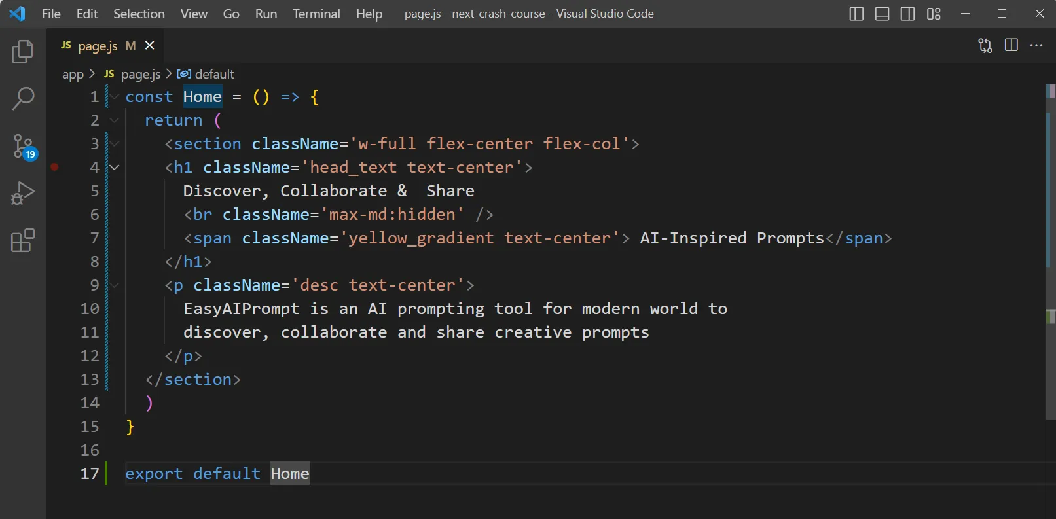This screenshot has height=519, width=1056.
Task: Collapse the fold arrow on line 1
Action: 115,97
